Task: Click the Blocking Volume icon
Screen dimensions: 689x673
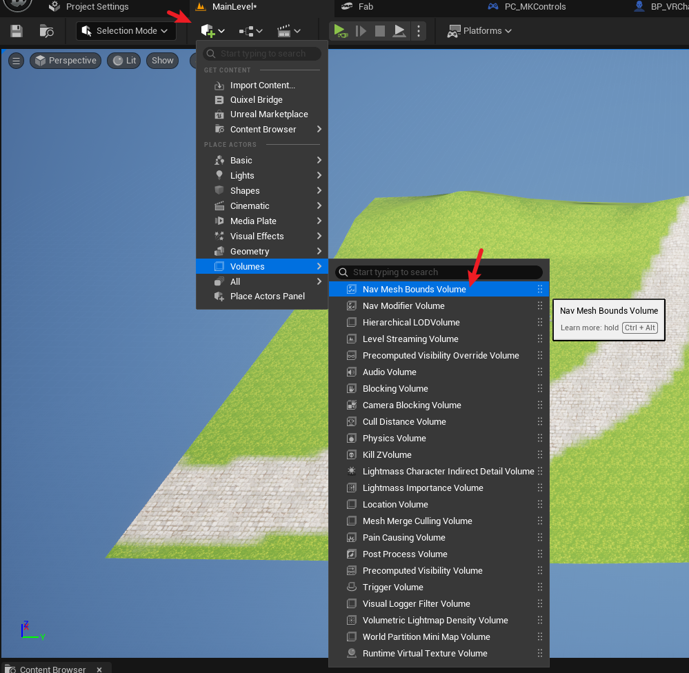Action: (x=352, y=389)
